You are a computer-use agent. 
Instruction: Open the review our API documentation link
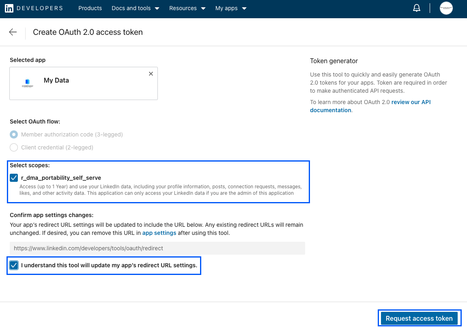(x=370, y=106)
